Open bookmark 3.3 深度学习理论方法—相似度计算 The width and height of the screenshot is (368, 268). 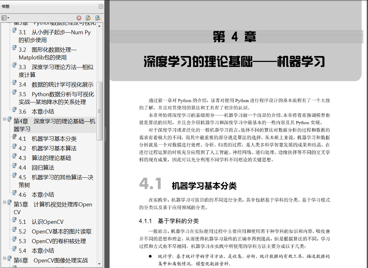coord(56,71)
